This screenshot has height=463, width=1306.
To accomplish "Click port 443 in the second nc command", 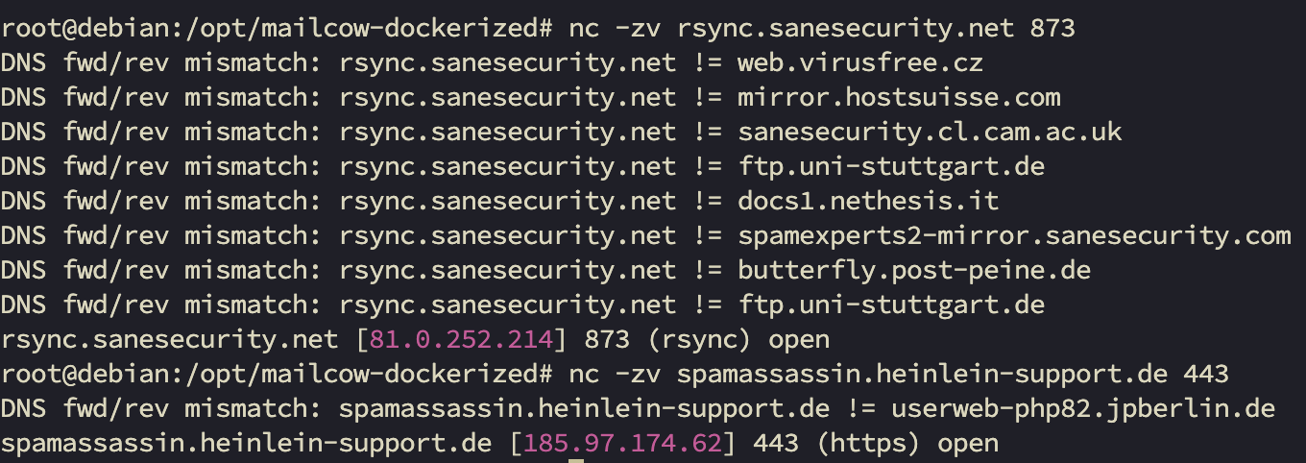I will (x=1205, y=375).
